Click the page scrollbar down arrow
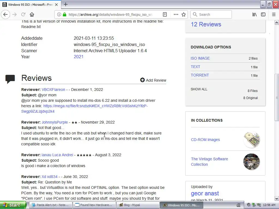The image size is (279, 209). [x=277, y=198]
